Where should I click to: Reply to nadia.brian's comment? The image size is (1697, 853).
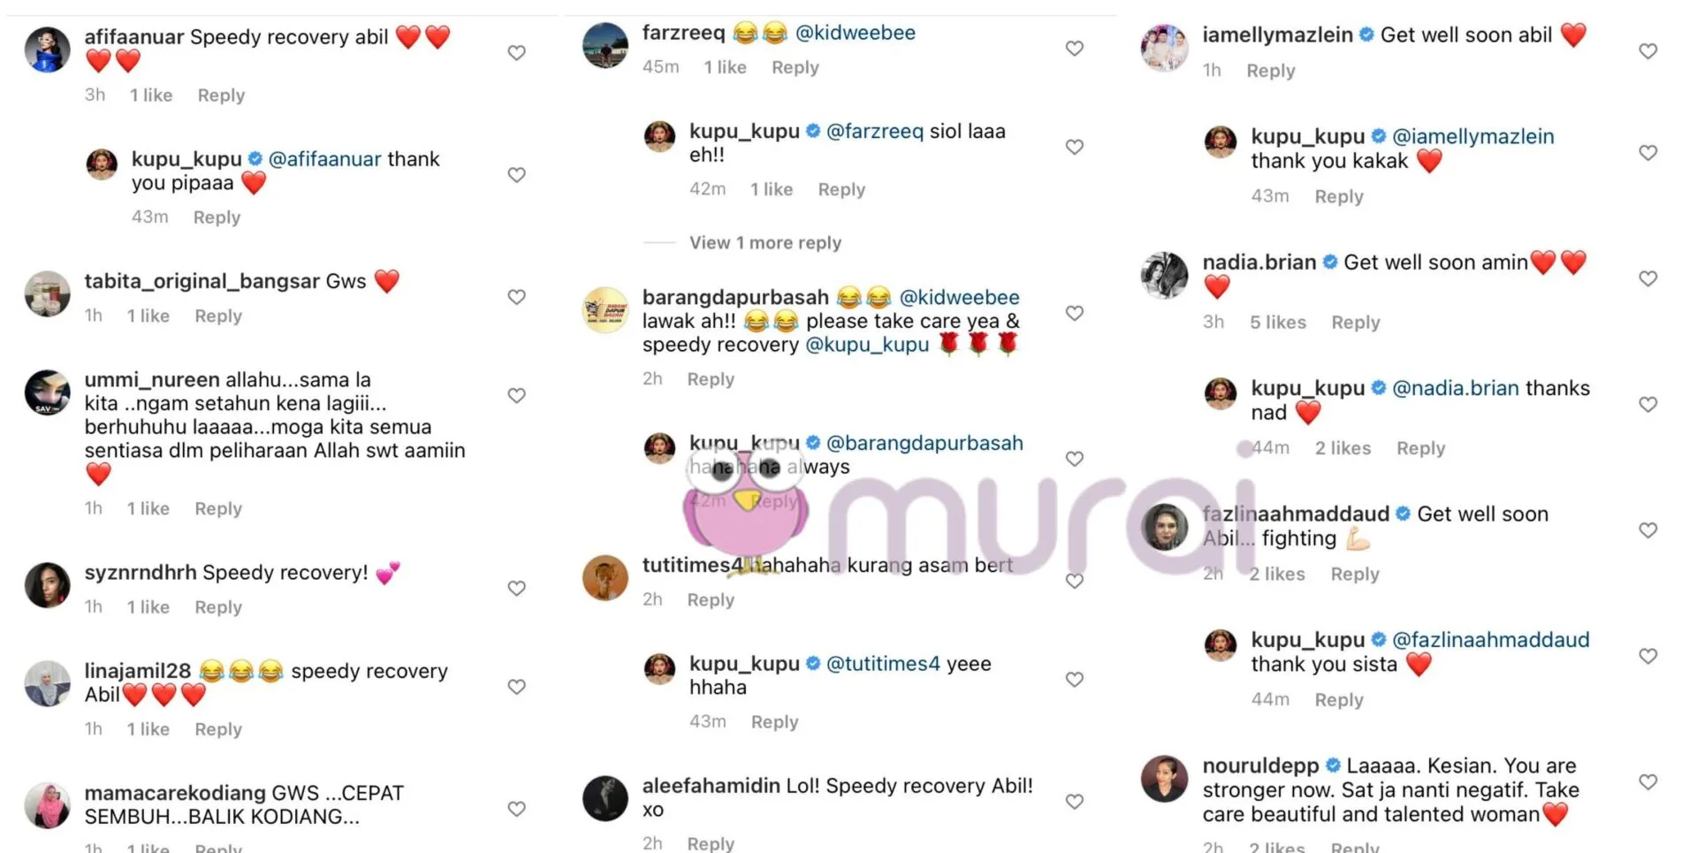pos(1356,323)
